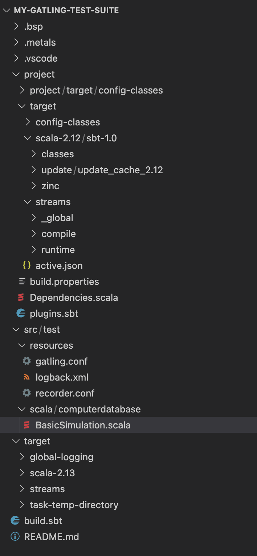
Task: Collapse the MY-GATLING-TEST-SUITE root folder
Action: point(6,10)
